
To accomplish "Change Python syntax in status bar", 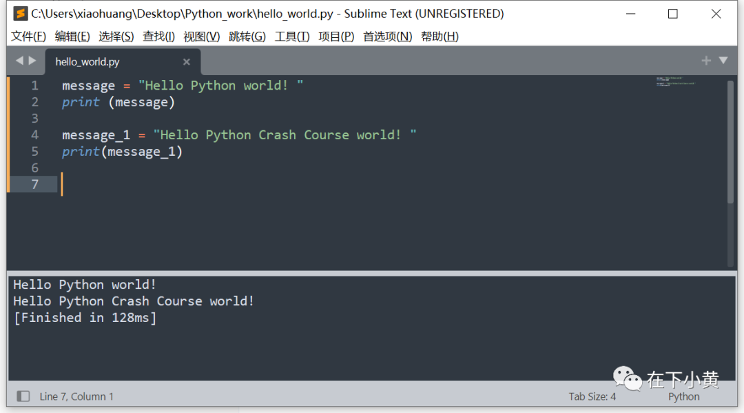I will [x=684, y=396].
